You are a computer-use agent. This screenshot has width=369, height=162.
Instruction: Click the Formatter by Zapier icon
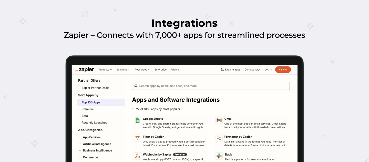click(219, 138)
